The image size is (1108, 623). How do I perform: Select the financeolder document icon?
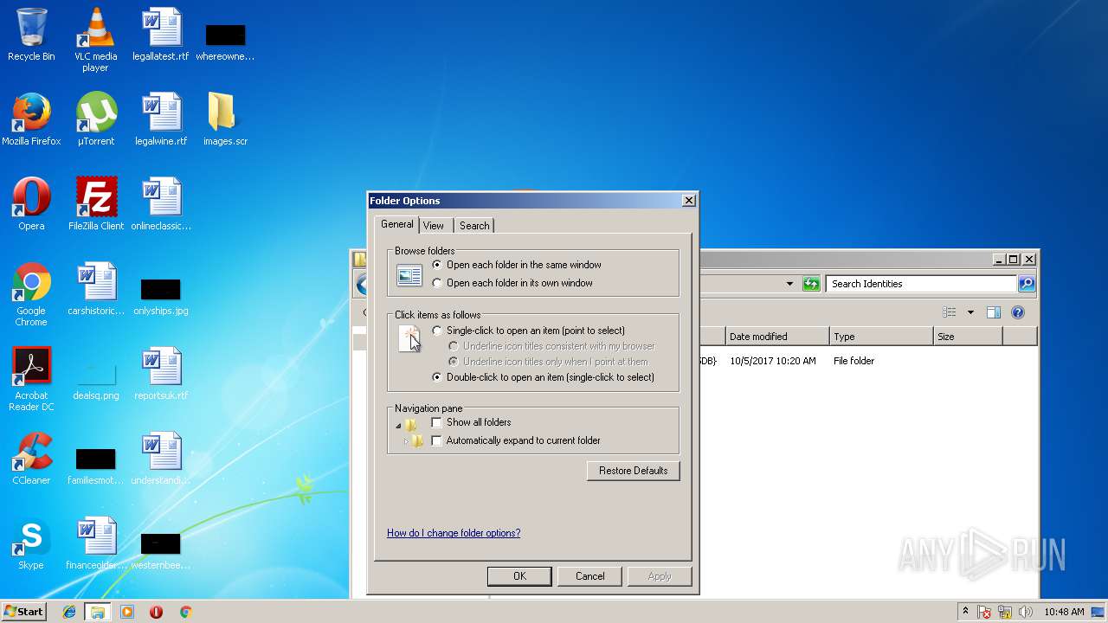click(x=96, y=543)
